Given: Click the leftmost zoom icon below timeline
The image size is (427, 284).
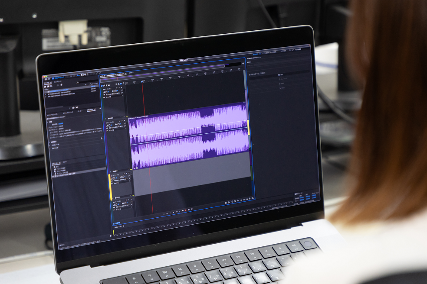Looking at the screenshot, I should (x=226, y=202).
